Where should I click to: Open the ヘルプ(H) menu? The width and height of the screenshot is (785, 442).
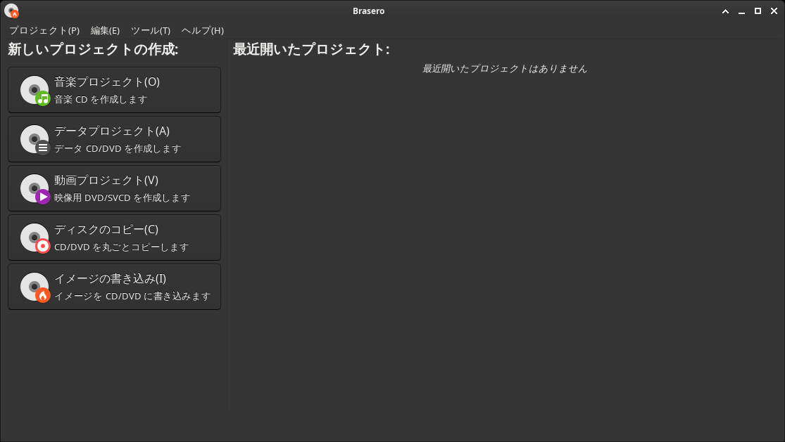[x=202, y=30]
